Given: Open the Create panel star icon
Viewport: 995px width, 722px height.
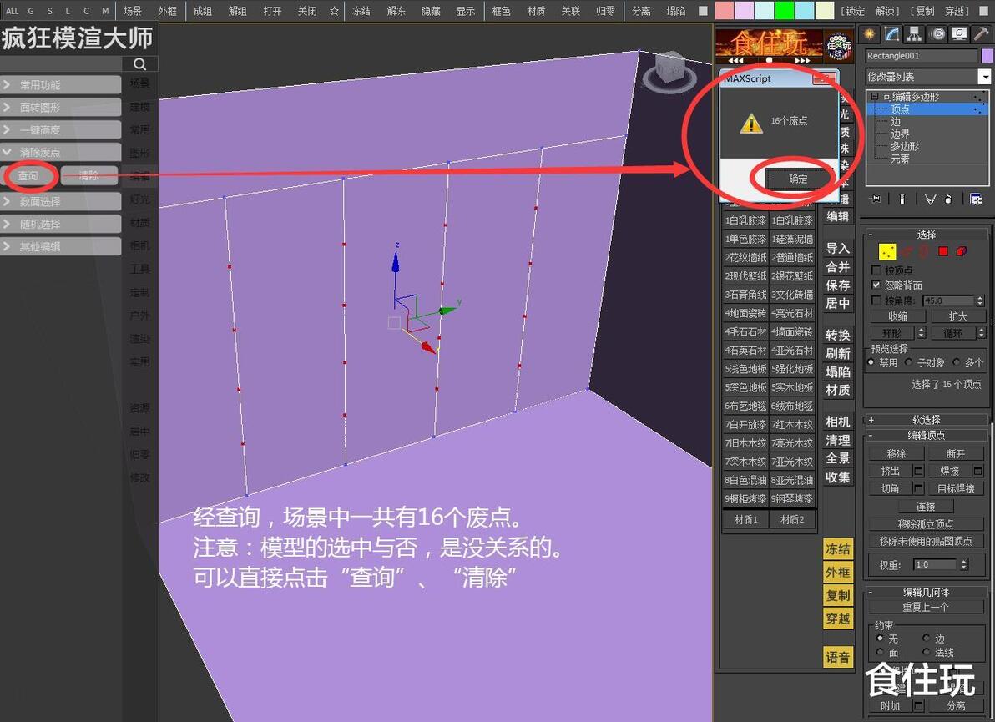Looking at the screenshot, I should click(x=869, y=34).
